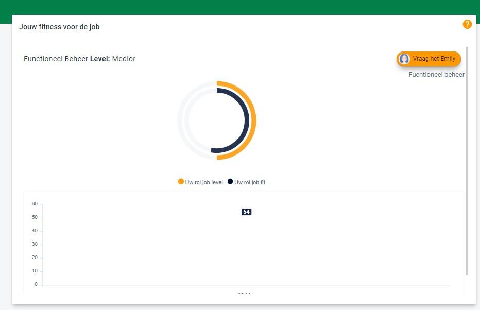Click the orange legend dot for job level
Screen dimensions: 480x310
click(x=181, y=182)
